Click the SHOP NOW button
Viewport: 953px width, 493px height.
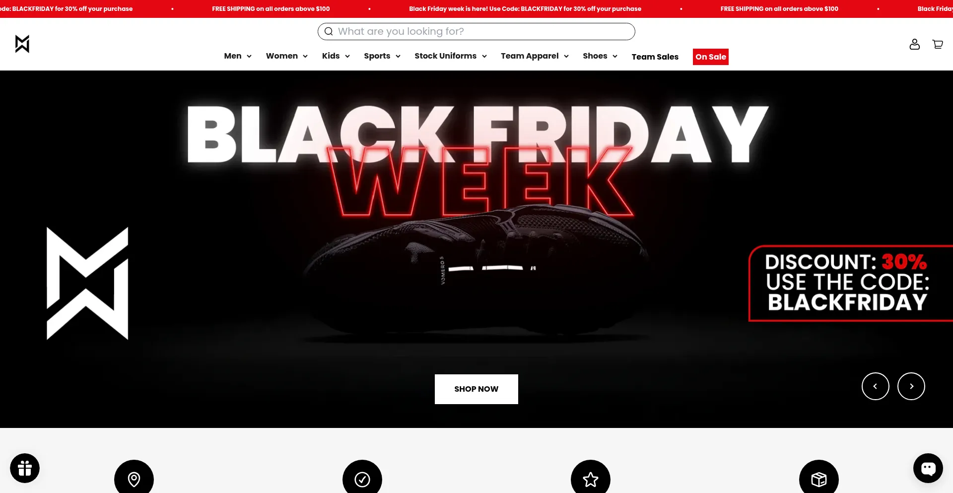(x=476, y=389)
